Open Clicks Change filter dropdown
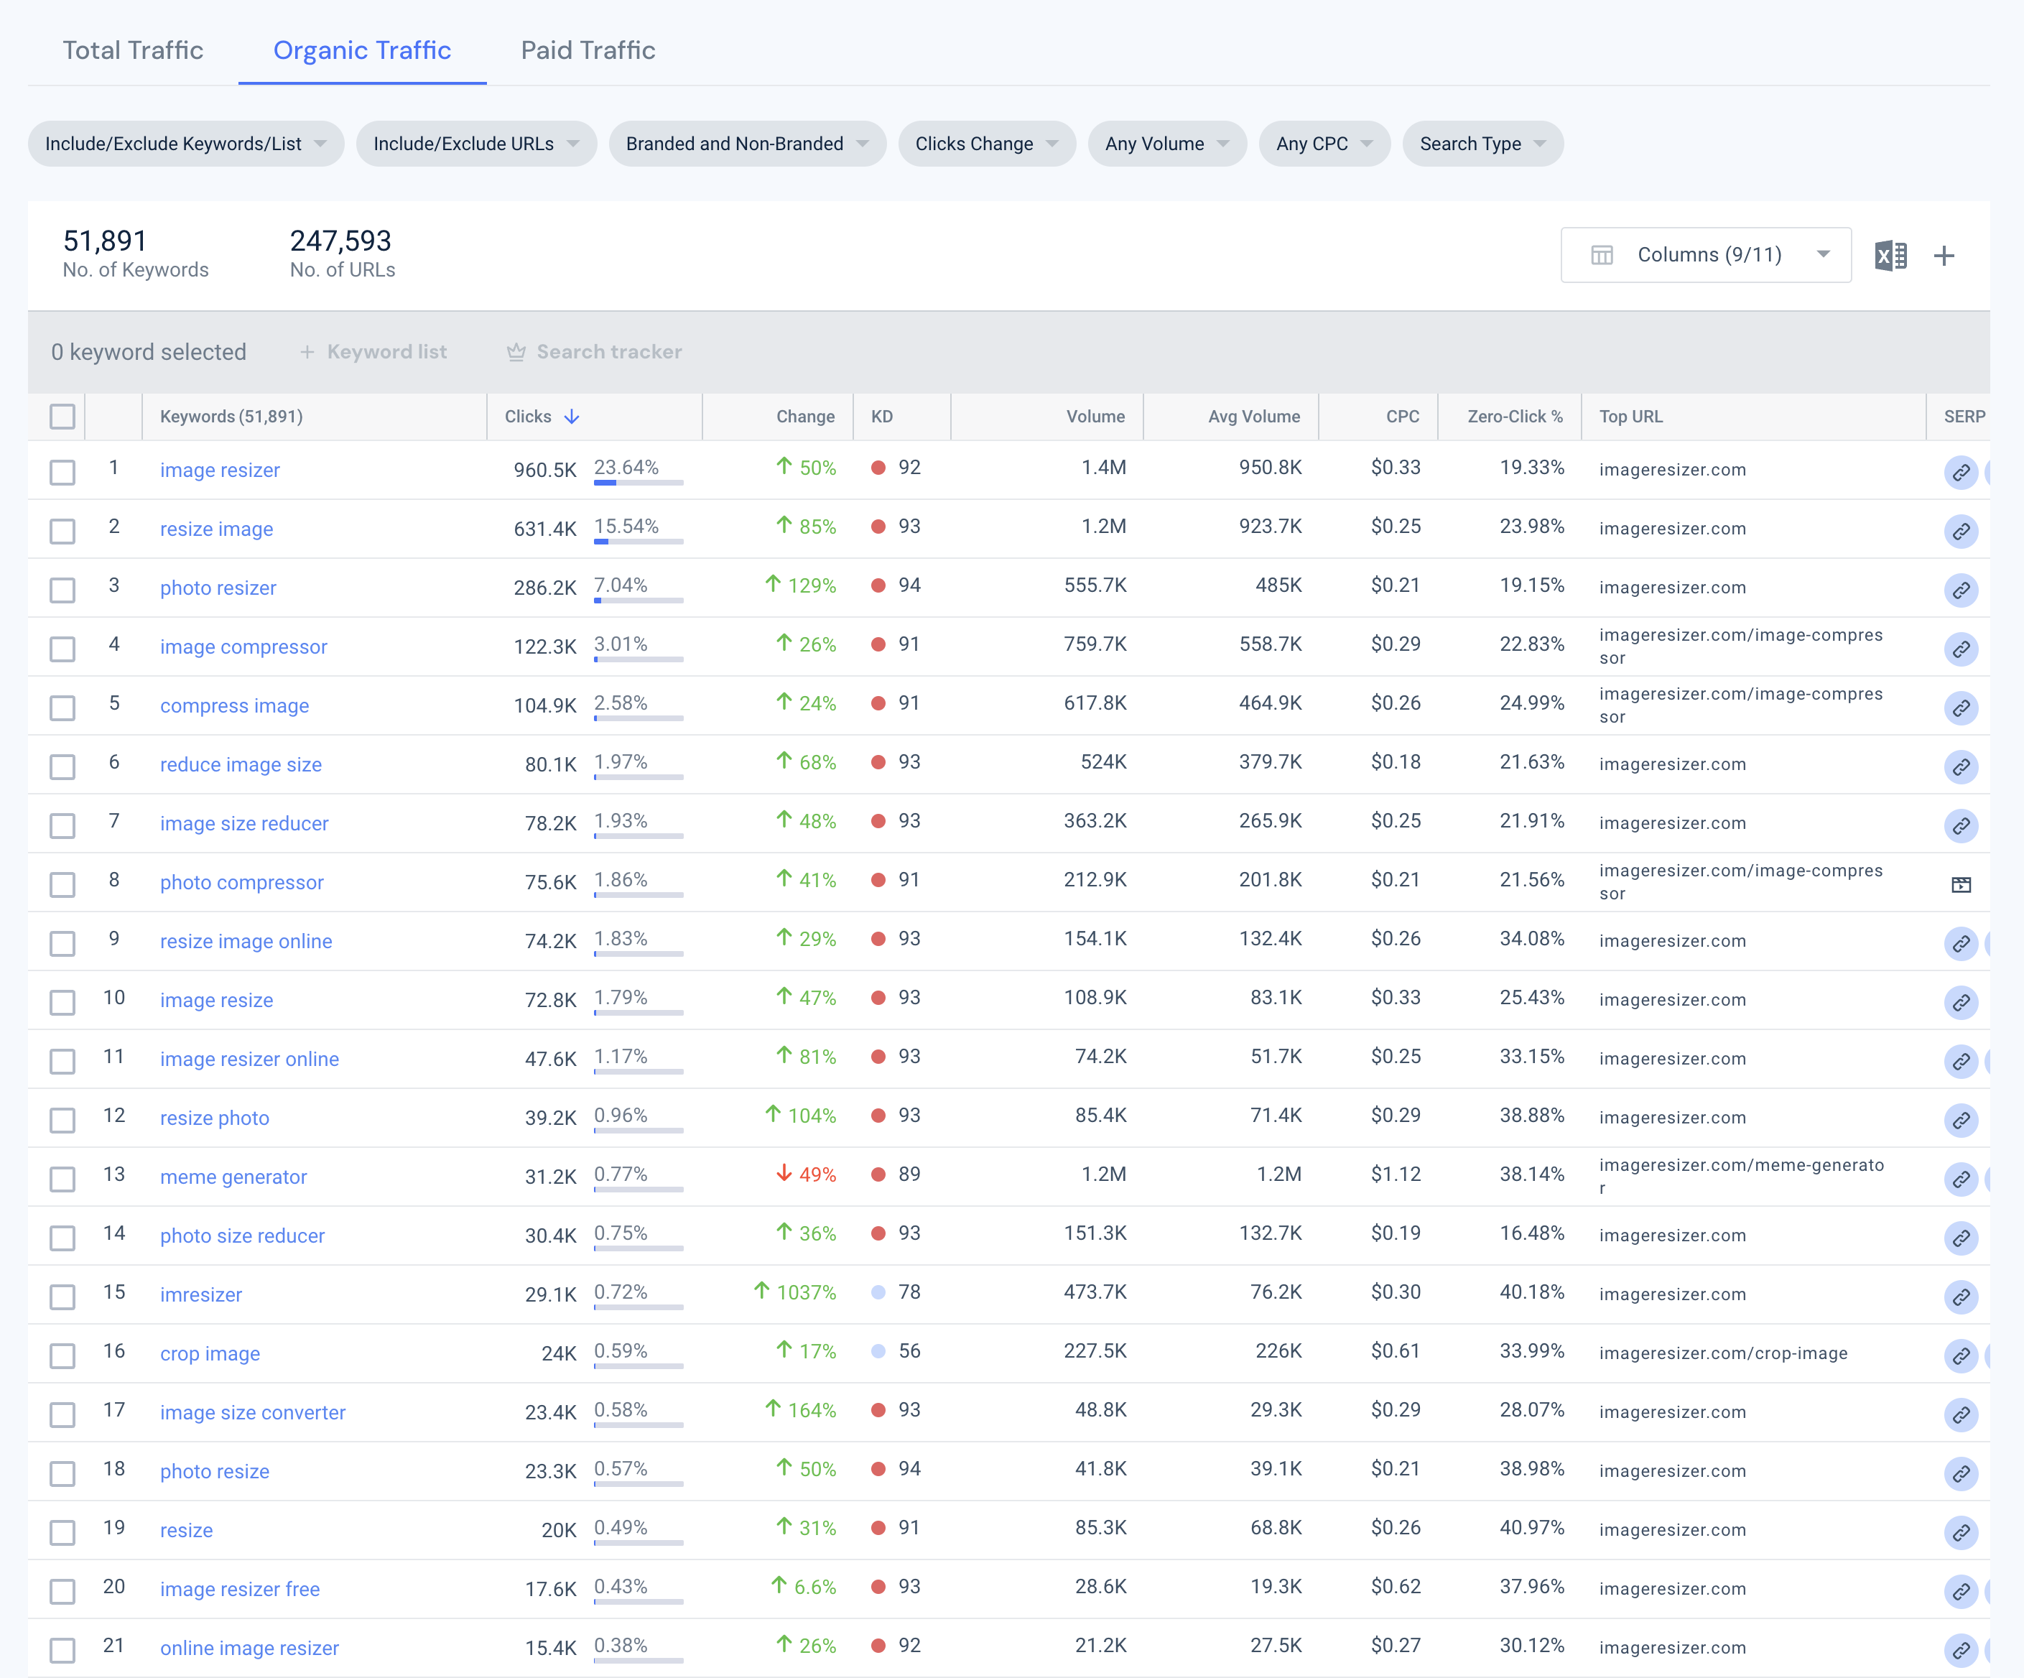2024x1678 pixels. pyautogui.click(x=987, y=144)
